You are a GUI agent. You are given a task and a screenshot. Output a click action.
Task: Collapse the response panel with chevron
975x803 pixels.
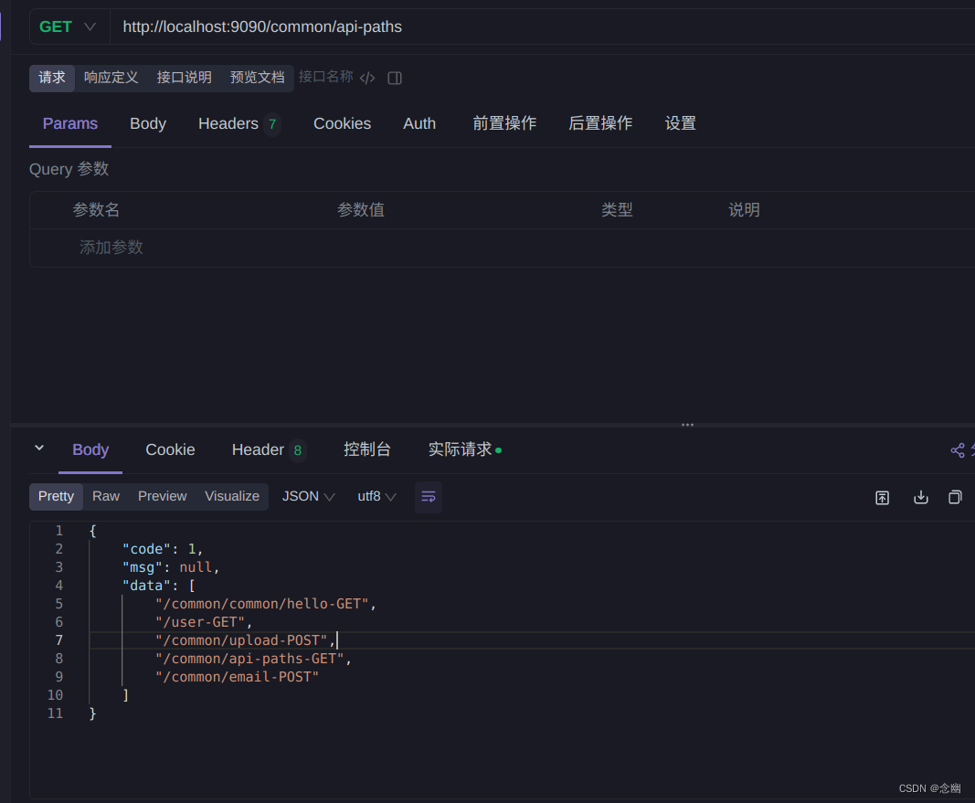pos(39,448)
